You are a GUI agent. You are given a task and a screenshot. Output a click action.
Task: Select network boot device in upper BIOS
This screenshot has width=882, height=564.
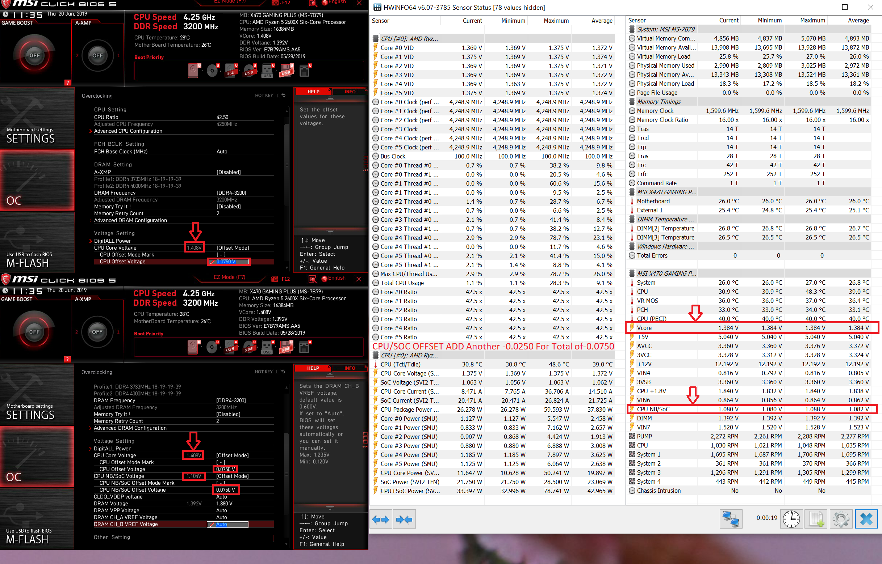[x=305, y=70]
